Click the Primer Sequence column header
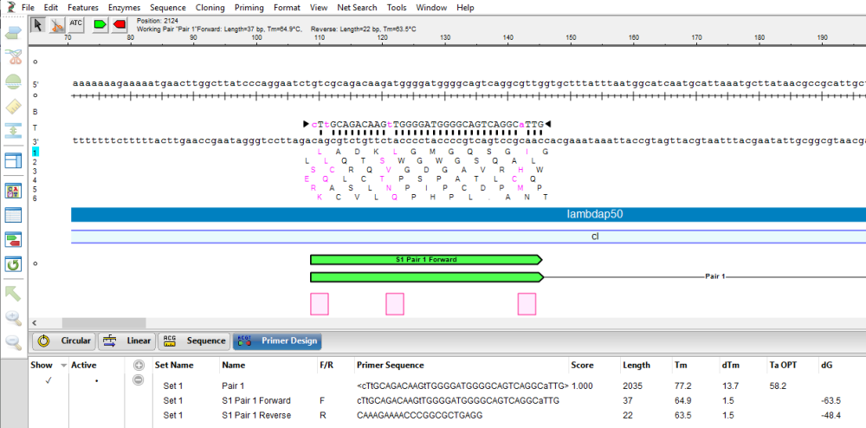Screen dimensions: 866x428 [x=391, y=366]
